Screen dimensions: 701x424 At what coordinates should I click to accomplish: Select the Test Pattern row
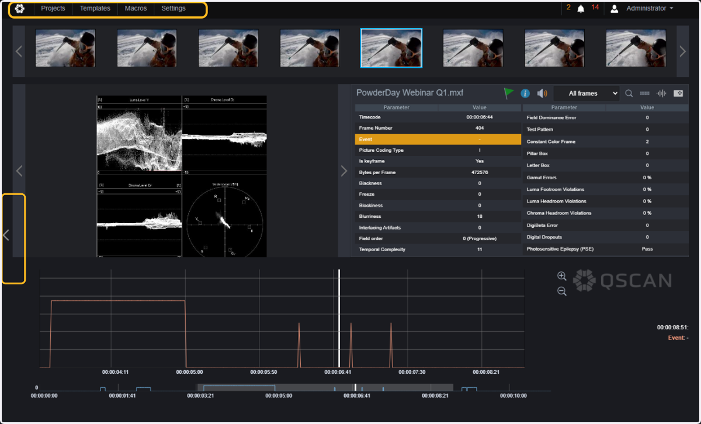(605, 130)
